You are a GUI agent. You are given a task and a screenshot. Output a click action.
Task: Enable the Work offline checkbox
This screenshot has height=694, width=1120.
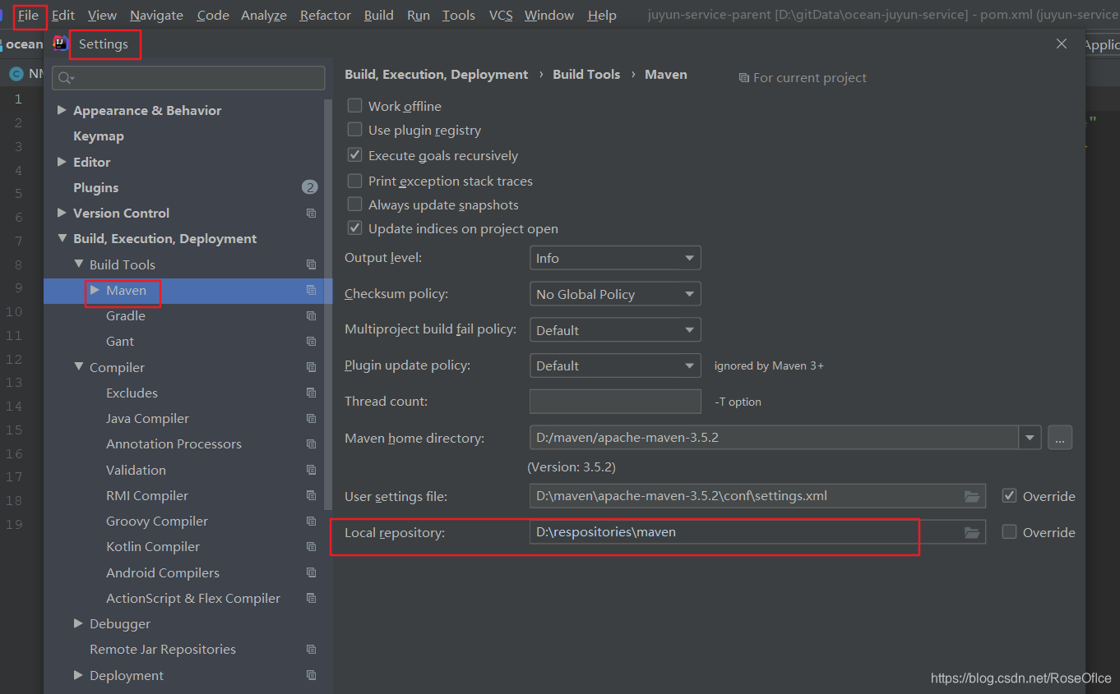354,106
